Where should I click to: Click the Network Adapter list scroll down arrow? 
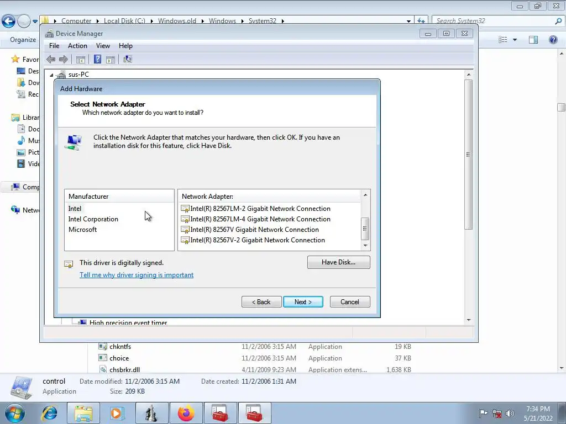pos(365,246)
